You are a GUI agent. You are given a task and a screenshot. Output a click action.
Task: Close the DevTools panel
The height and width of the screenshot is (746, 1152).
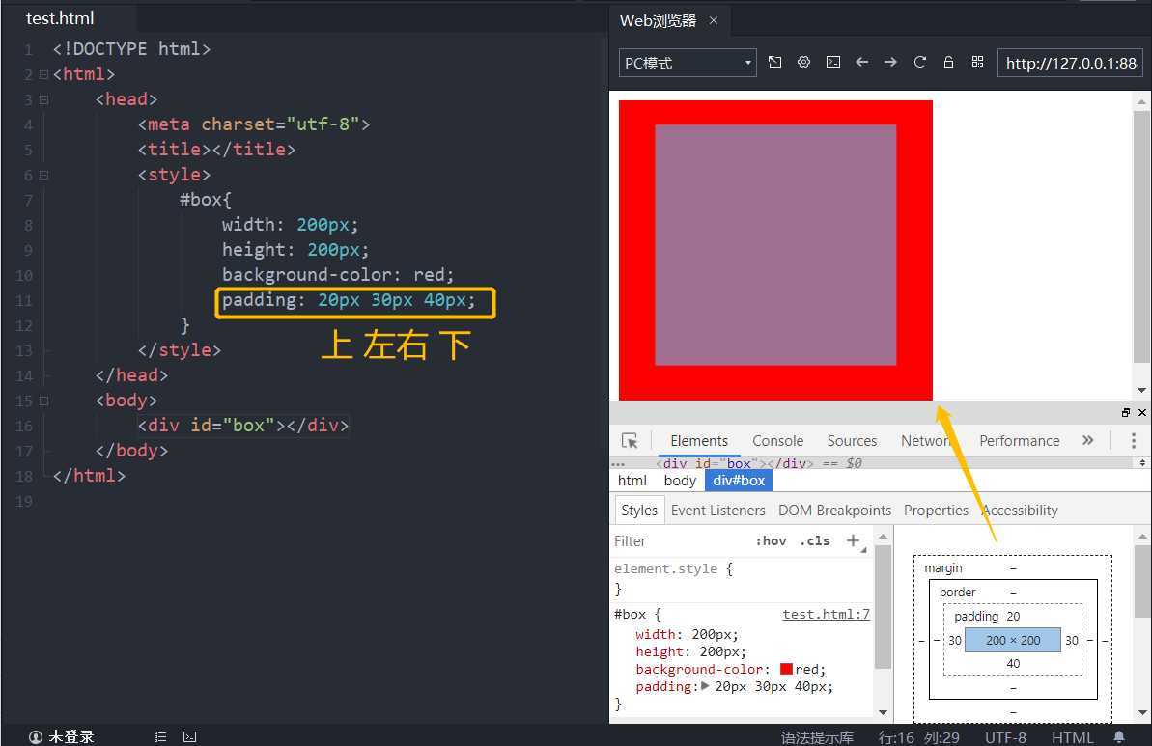(1141, 413)
